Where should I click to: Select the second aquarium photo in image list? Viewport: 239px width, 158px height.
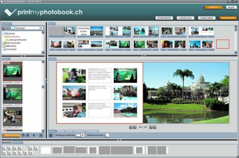pyautogui.click(x=12, y=94)
